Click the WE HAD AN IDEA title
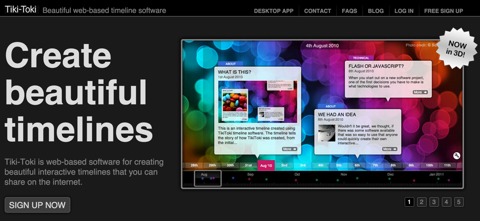Viewport: 480px width, 221px height. (337, 114)
